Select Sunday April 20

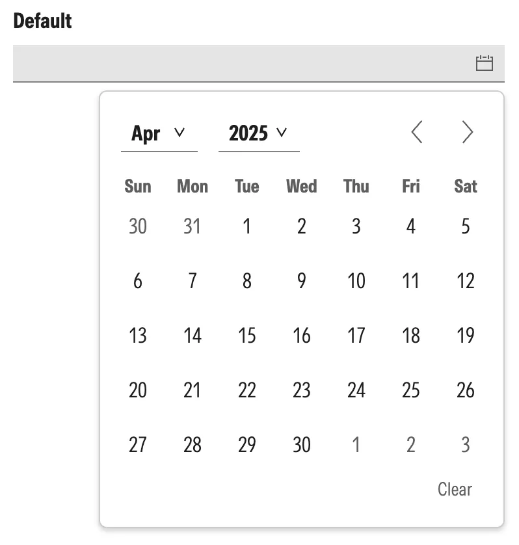pyautogui.click(x=138, y=390)
